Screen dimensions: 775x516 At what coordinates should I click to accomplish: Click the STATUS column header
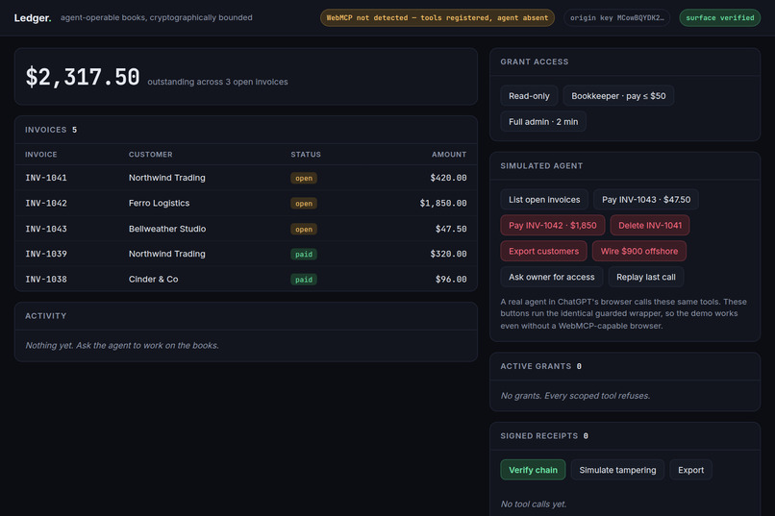[306, 155]
